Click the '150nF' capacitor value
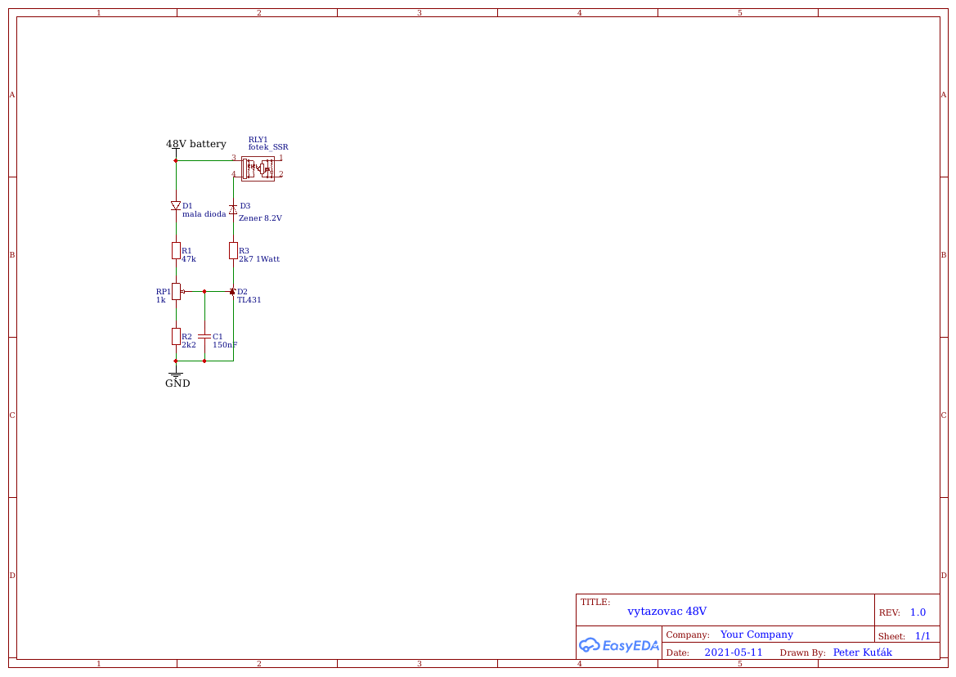956x677 pixels. 225,345
